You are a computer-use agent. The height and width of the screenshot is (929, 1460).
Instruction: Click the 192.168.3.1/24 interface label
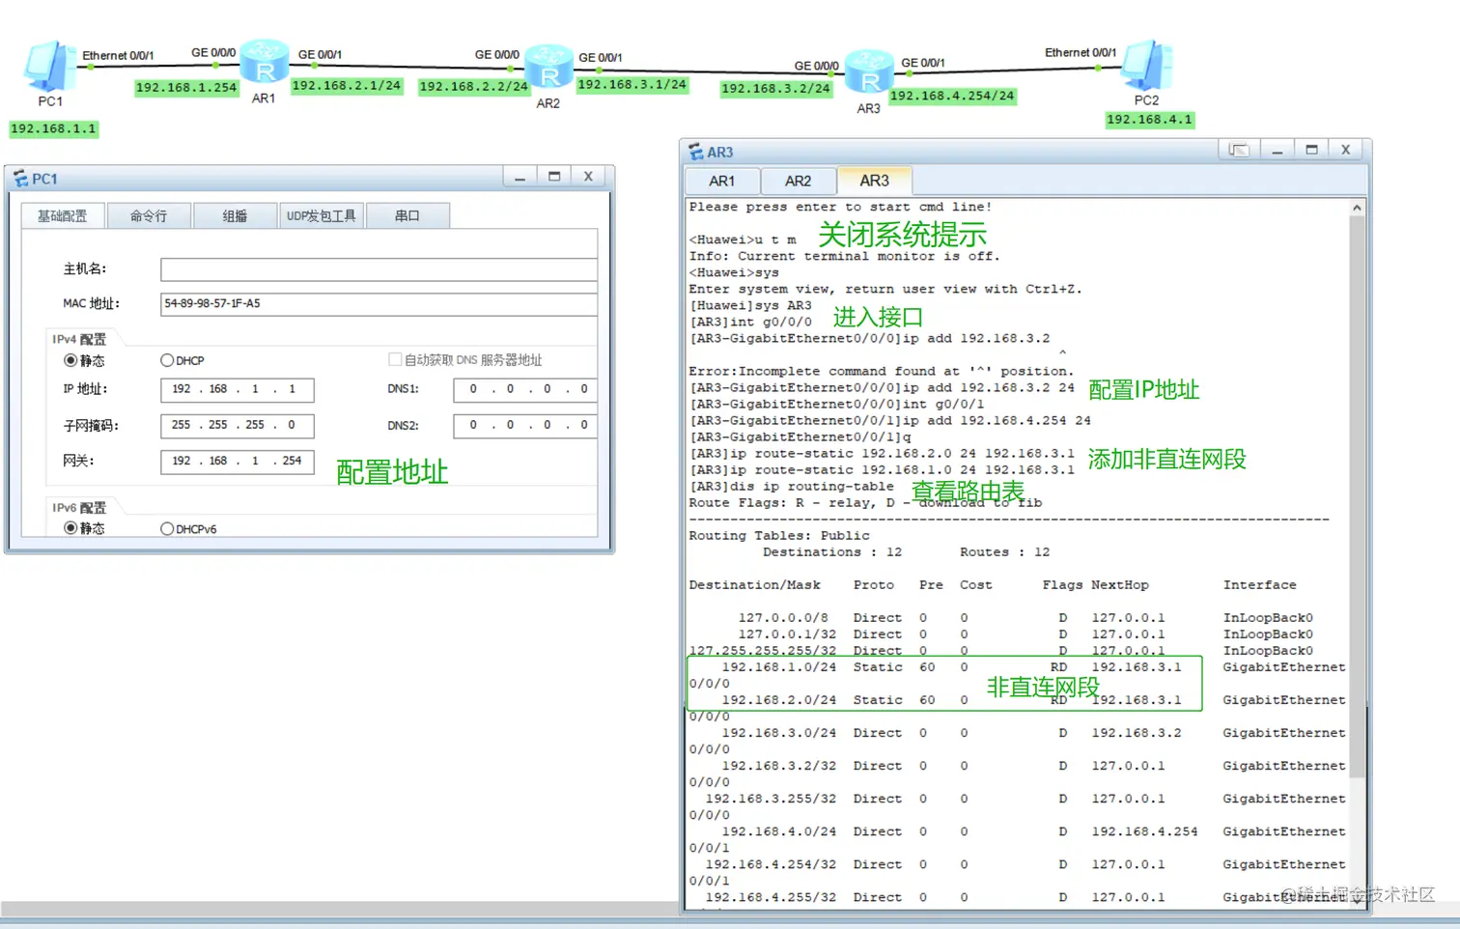[x=632, y=85]
